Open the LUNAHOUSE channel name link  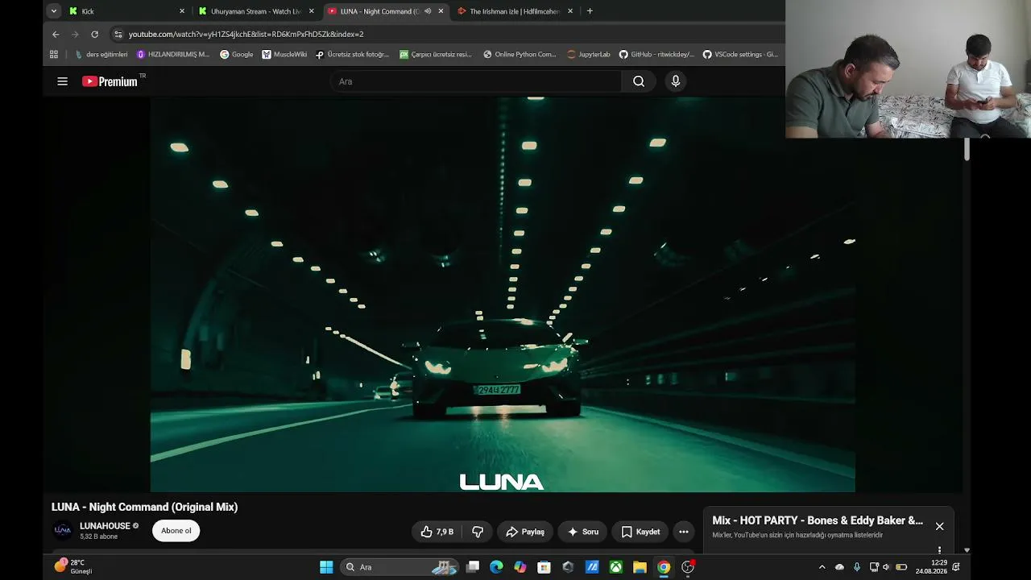[x=105, y=526]
